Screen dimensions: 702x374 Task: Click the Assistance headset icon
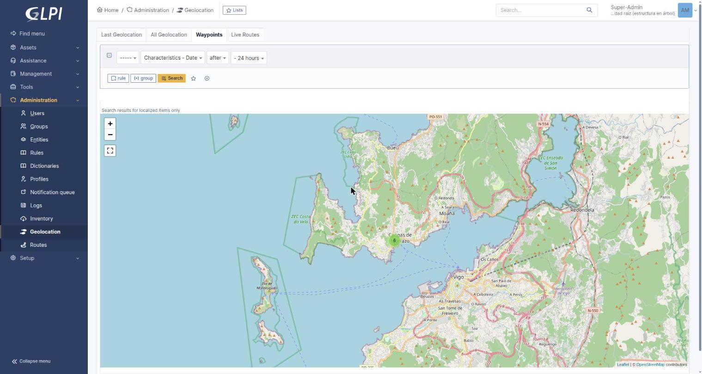(13, 61)
